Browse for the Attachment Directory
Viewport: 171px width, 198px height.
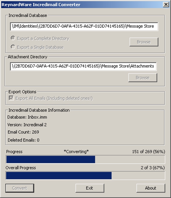tap(143, 78)
